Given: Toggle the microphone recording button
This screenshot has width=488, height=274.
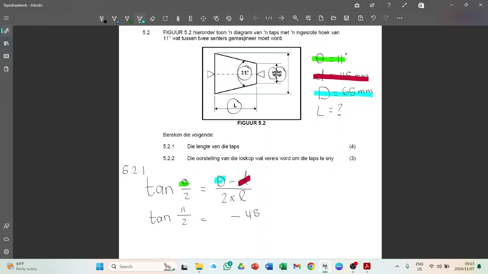Looking at the screenshot, I should click(242, 18).
